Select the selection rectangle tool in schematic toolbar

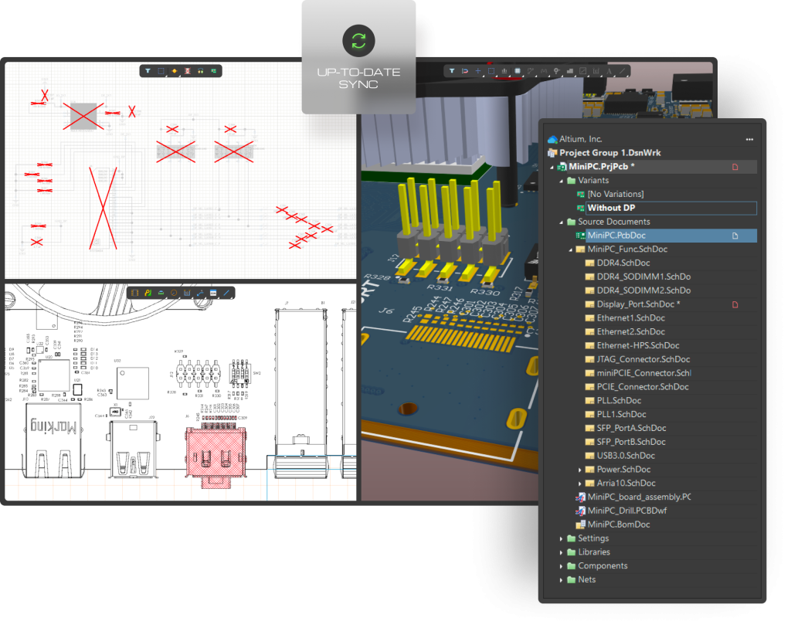161,71
